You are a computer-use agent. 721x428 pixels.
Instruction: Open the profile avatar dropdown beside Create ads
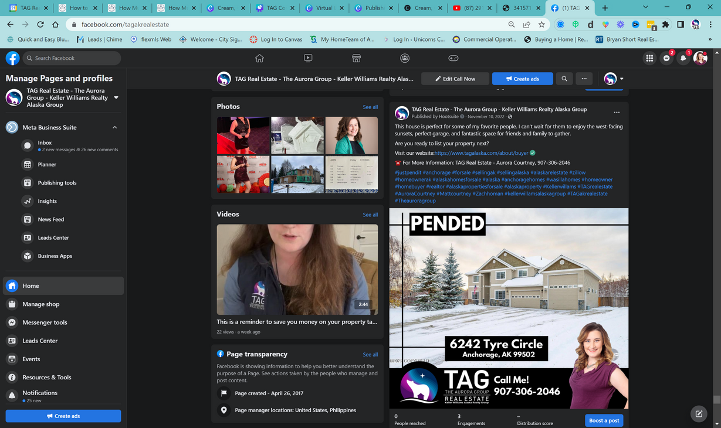click(614, 79)
